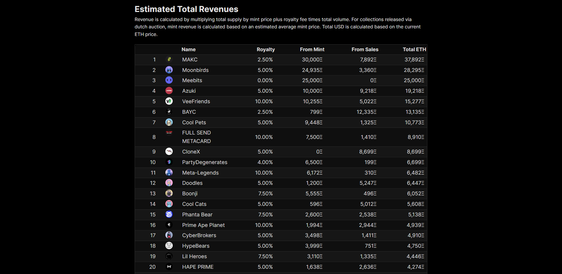562x274 pixels.
Task: Click Doodles sales revenue 5,247Ξ
Action: click(368, 183)
